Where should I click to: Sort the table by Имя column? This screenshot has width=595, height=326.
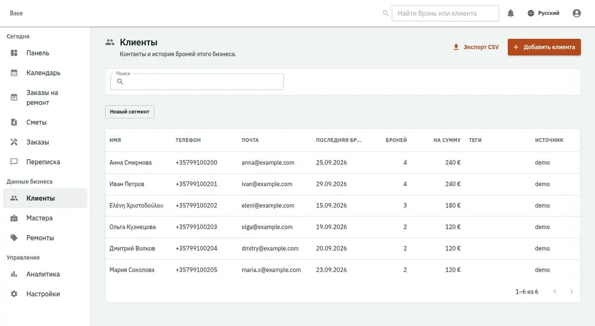coord(115,140)
